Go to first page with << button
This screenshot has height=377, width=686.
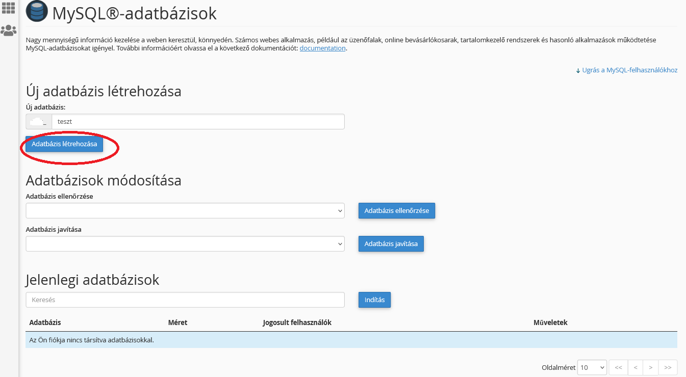click(x=618, y=367)
